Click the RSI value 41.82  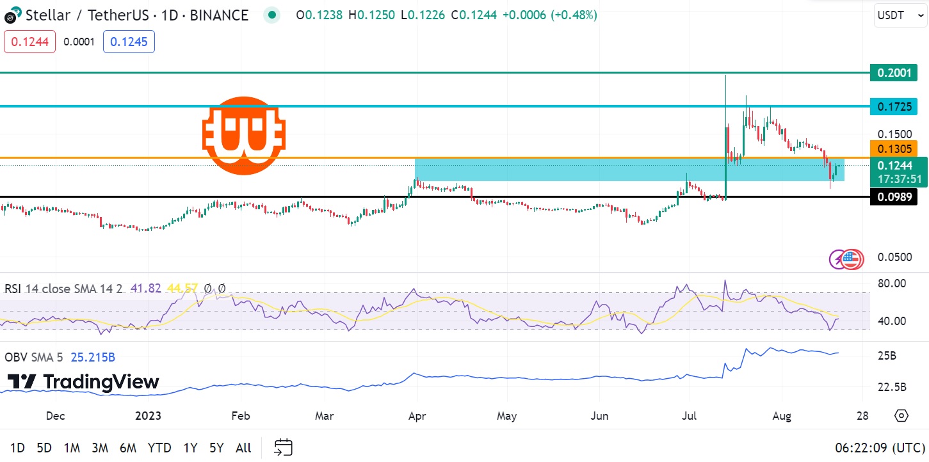click(x=145, y=289)
